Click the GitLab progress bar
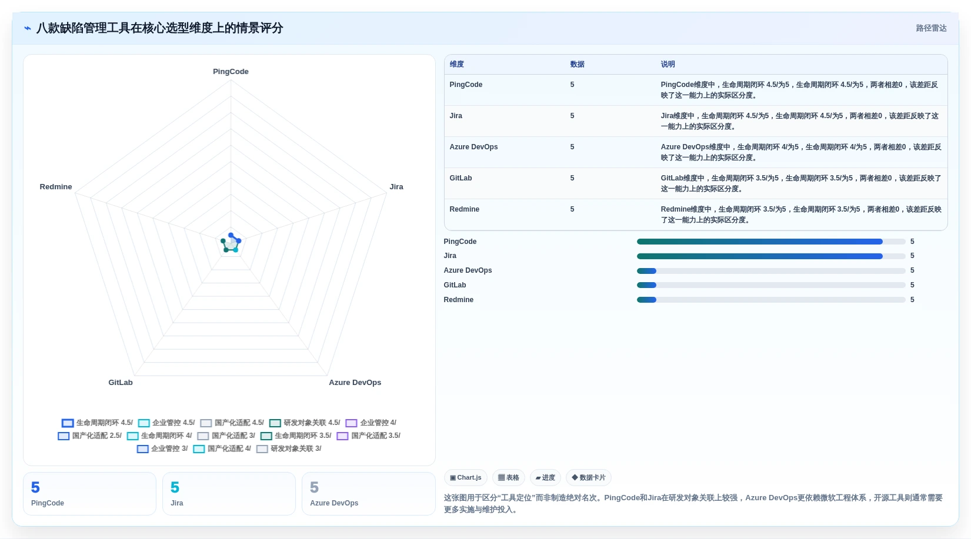 click(771, 285)
